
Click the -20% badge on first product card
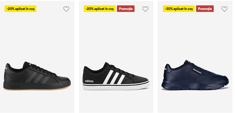[x=20, y=9]
